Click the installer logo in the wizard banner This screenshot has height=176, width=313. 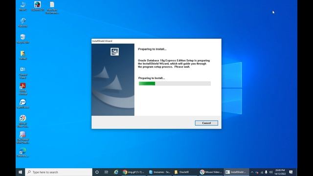114,52
